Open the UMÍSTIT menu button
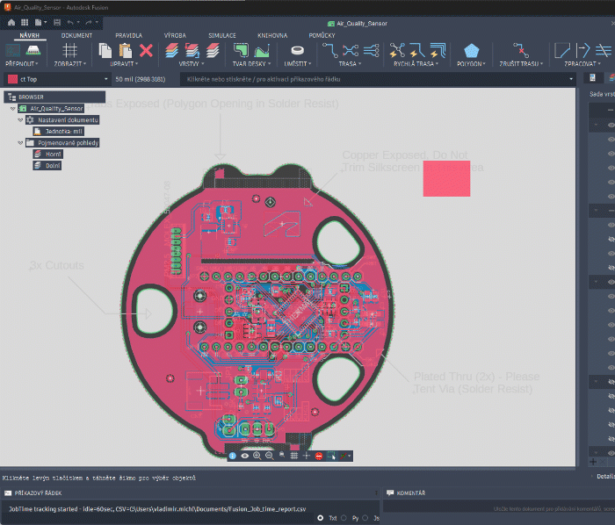This screenshot has width=615, height=525. (x=297, y=64)
